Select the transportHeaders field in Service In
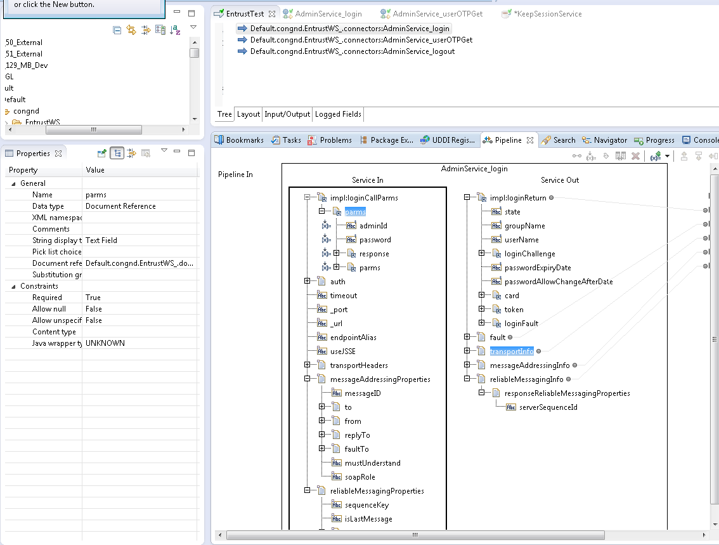The image size is (719, 545). coord(358,365)
